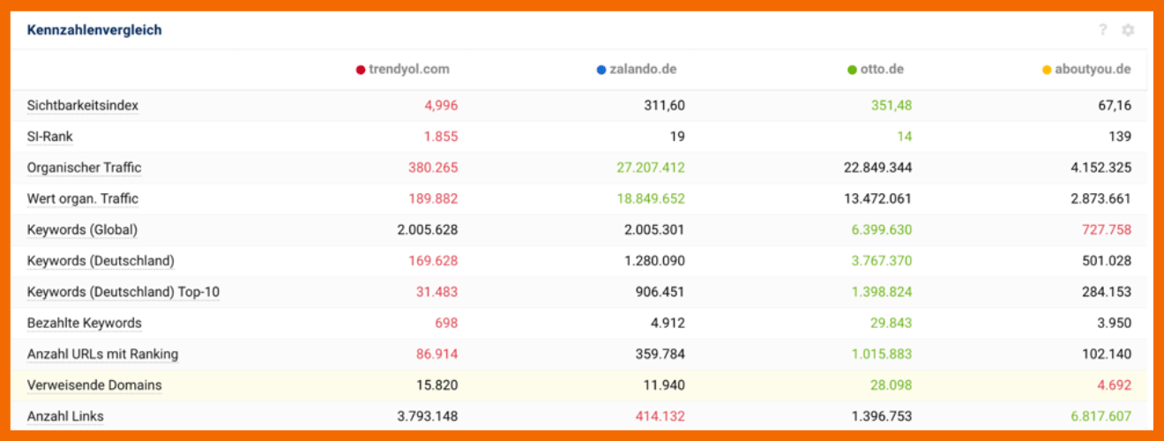Click the red dot beside trendyol.com
Image resolution: width=1164 pixels, height=441 pixels.
coord(361,70)
